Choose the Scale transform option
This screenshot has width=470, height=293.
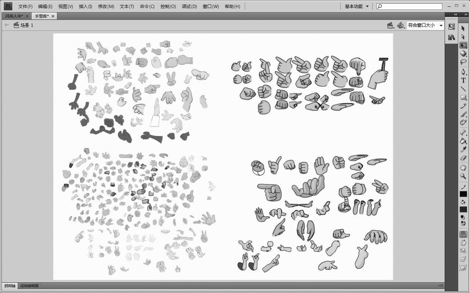[x=463, y=251]
